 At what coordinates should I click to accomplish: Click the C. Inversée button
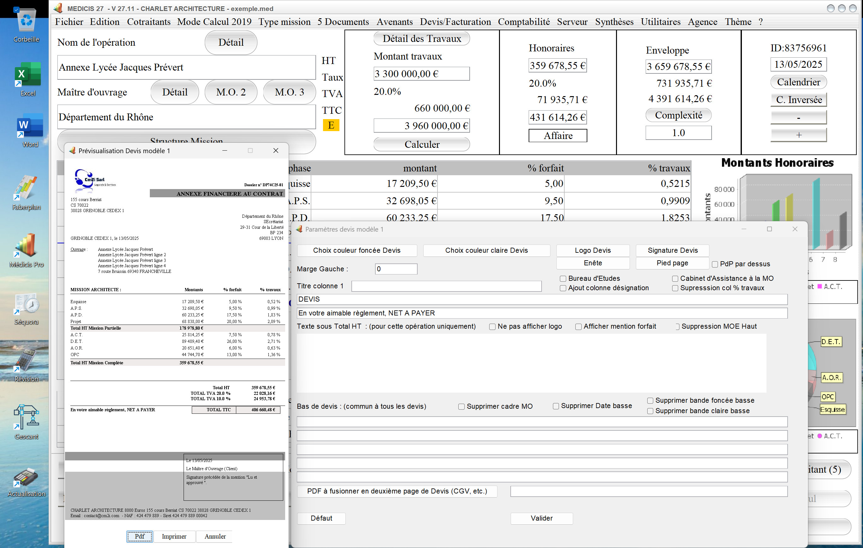799,100
